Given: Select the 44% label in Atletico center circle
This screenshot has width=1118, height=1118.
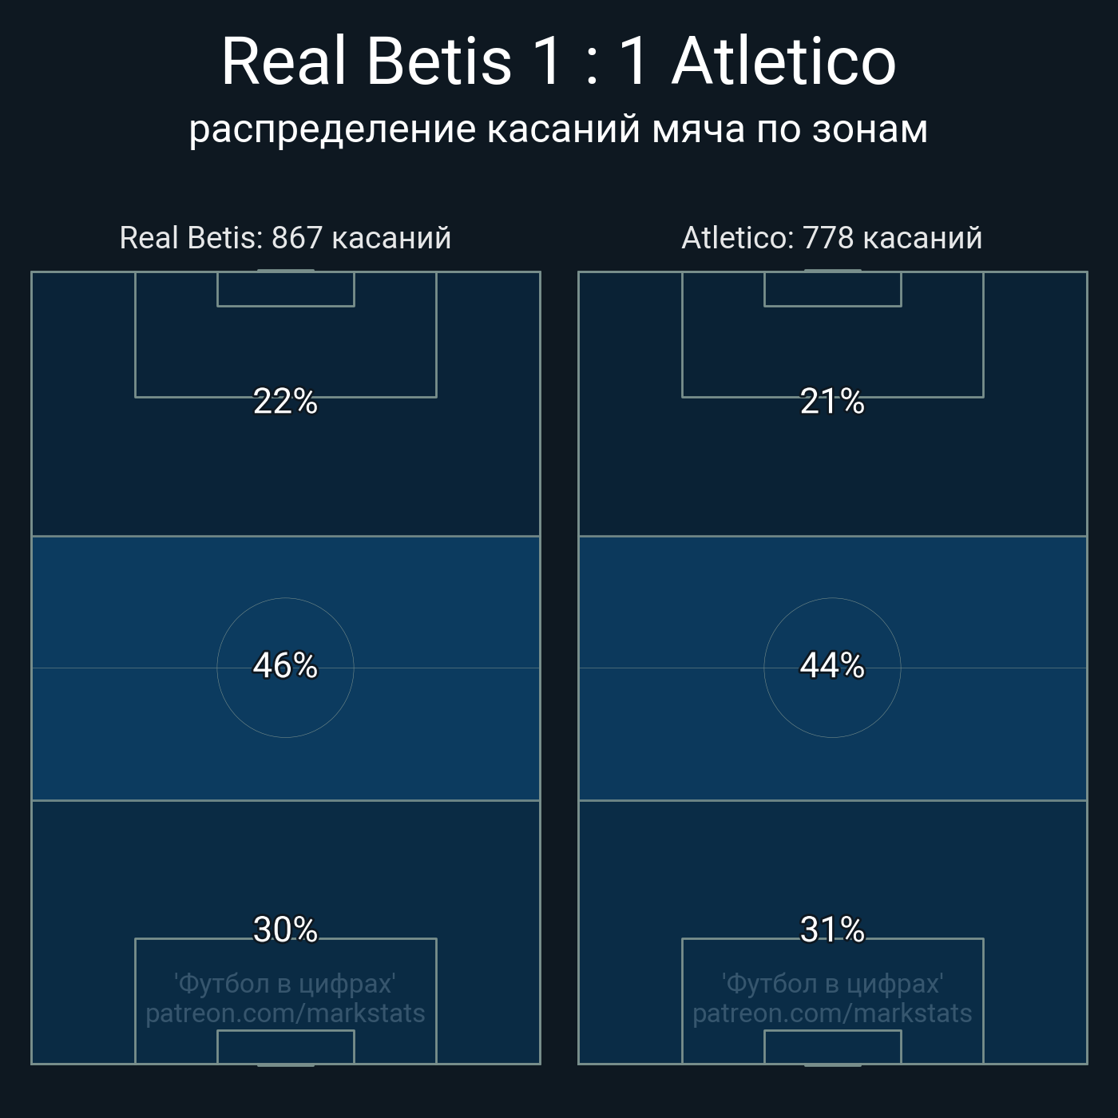Looking at the screenshot, I should (x=832, y=665).
